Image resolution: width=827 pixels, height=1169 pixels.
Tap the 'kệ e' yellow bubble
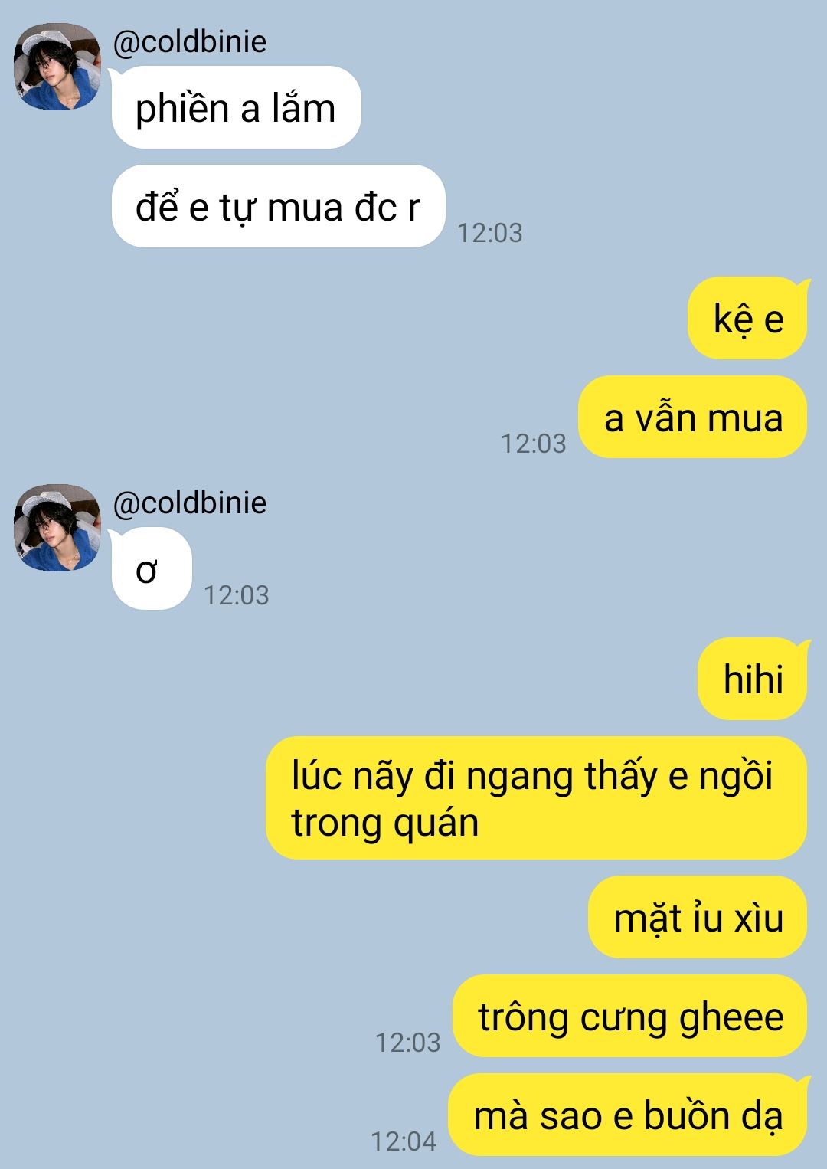click(x=748, y=318)
